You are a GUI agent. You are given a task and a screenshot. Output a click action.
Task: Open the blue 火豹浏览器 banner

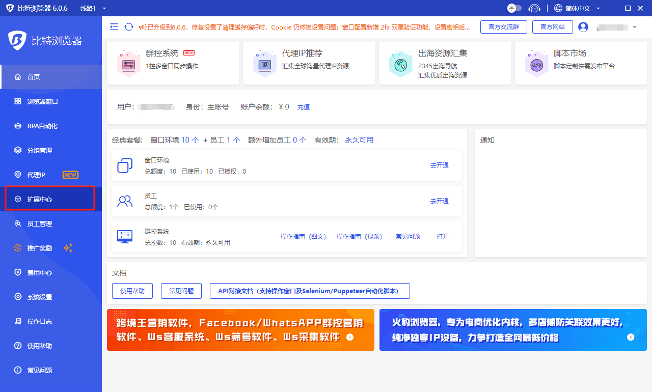click(513, 330)
